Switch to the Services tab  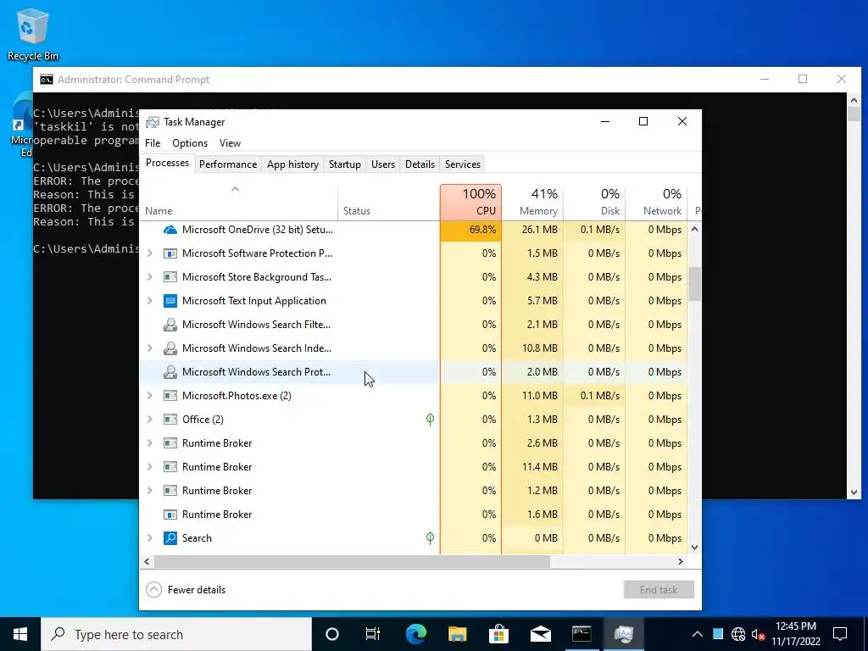tap(463, 164)
